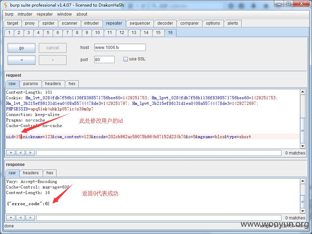Open the about menu

pos(81,14)
